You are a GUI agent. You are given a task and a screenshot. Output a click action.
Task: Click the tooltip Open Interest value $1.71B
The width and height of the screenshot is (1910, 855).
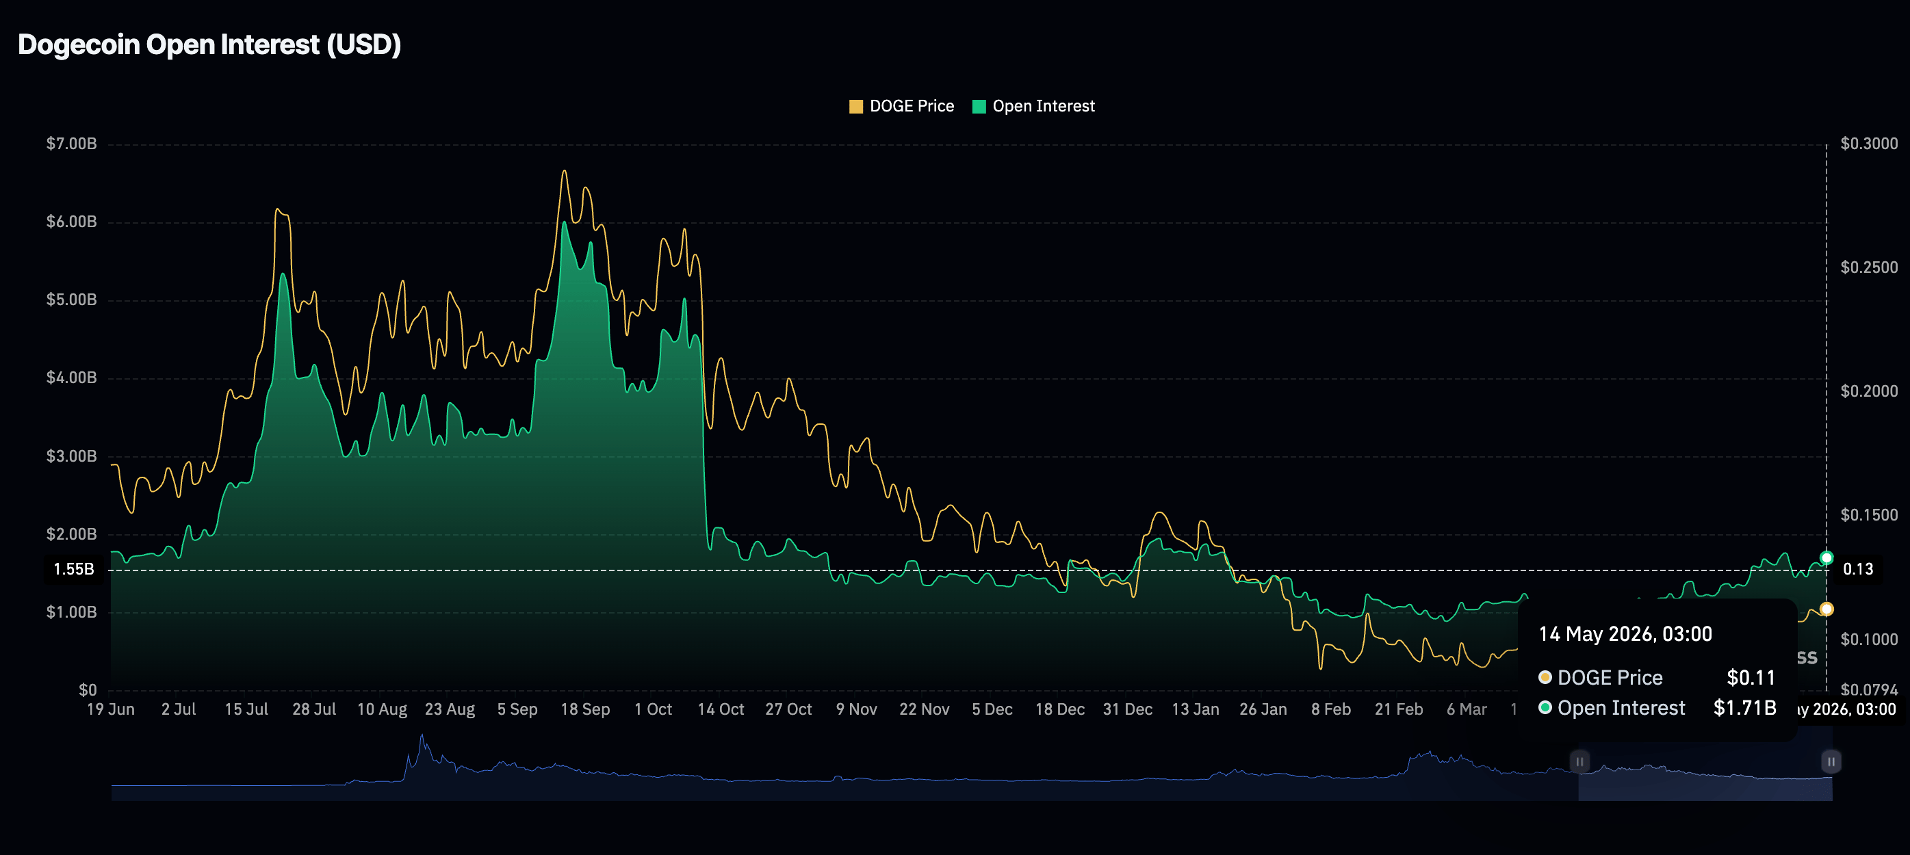1744,707
